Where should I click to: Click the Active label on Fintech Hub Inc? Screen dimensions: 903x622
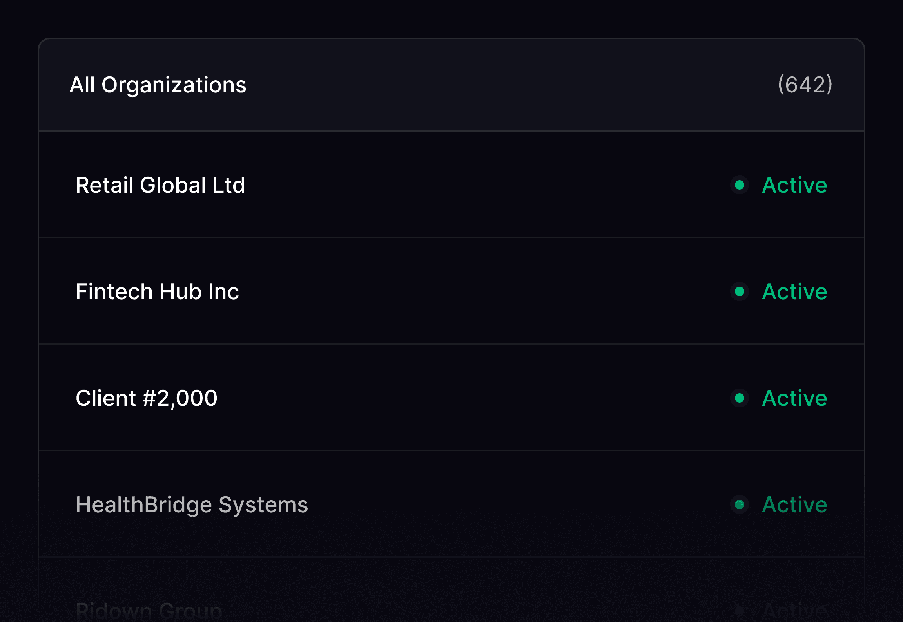794,291
